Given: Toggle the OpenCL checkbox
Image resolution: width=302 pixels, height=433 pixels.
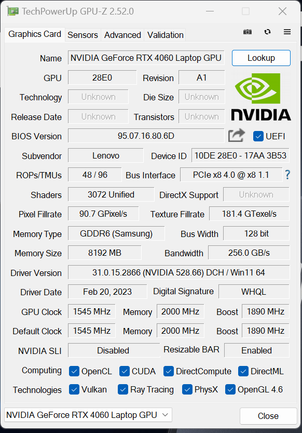Looking at the screenshot, I should 74,371.
